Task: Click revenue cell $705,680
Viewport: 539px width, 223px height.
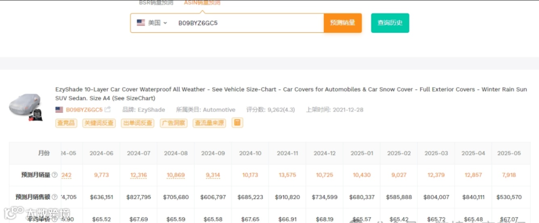Action: [176, 197]
